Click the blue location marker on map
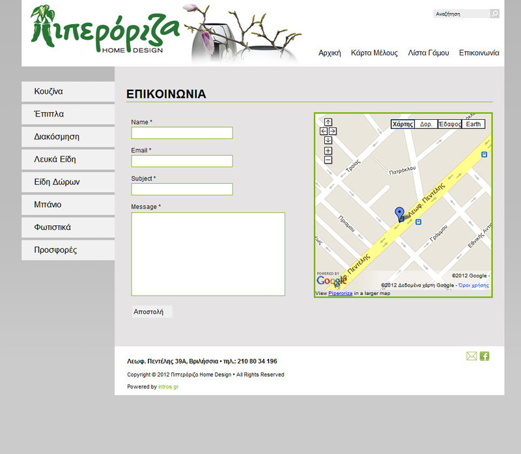Viewport: 521px width, 454px height. pos(400,214)
